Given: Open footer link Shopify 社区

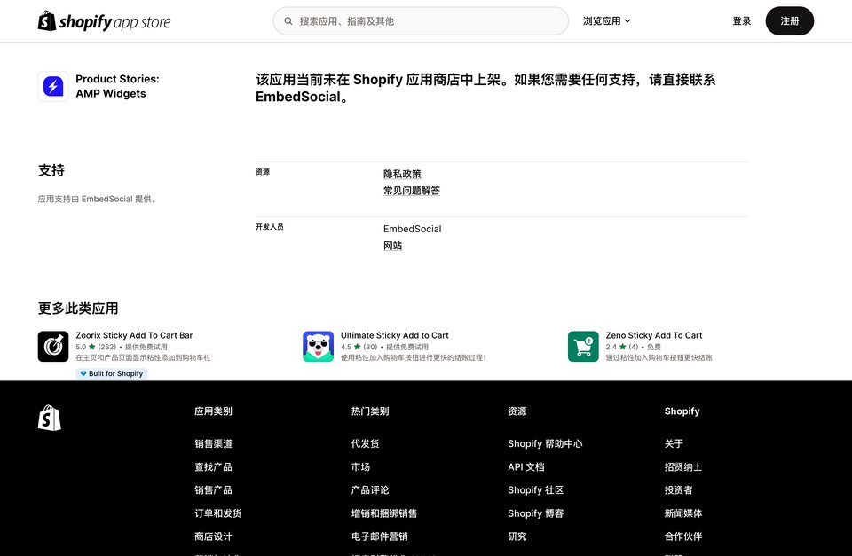Looking at the screenshot, I should click(x=535, y=489).
